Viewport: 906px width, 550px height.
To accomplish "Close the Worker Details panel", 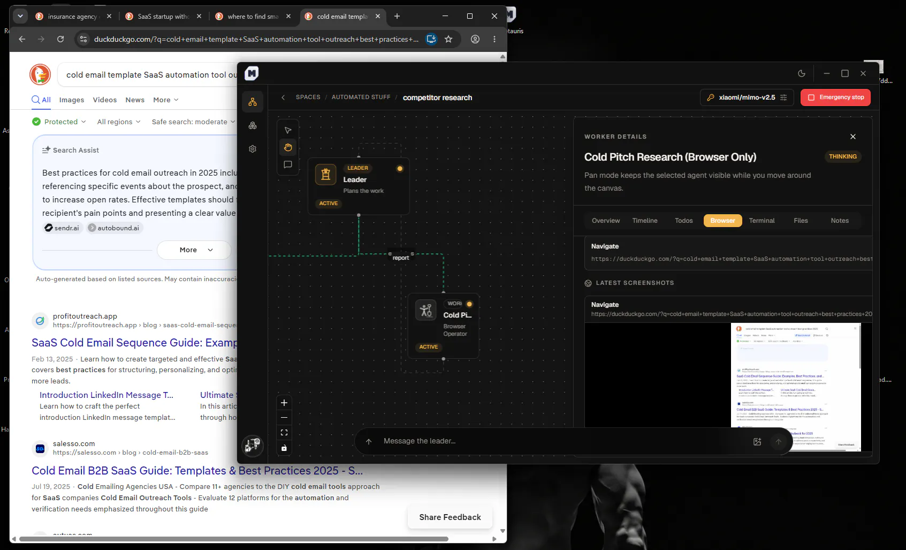I will pos(853,137).
